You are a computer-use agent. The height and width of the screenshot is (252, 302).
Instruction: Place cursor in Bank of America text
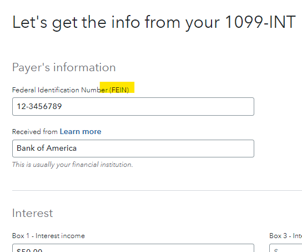(x=47, y=148)
